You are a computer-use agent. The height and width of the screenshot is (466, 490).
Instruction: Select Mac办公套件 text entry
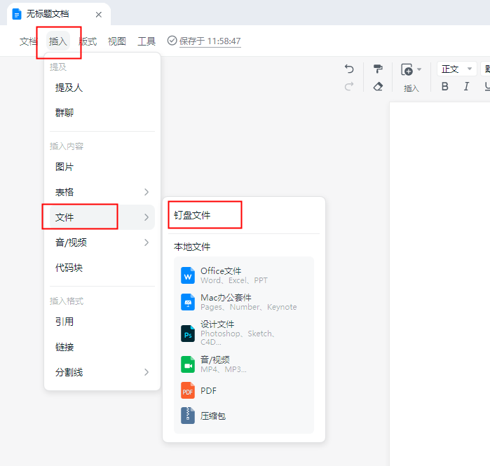point(226,297)
